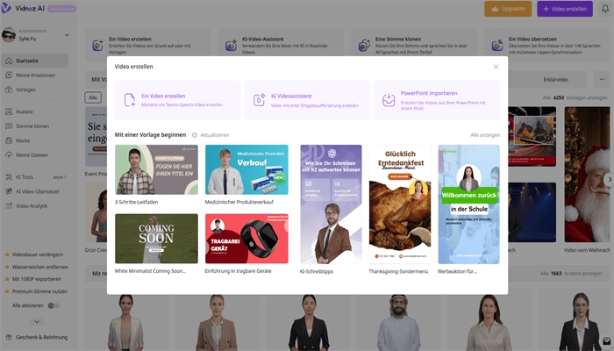Viewport: 614px width, 351px height.
Task: Go to Meine Kreationen in sidebar
Action: [35, 76]
